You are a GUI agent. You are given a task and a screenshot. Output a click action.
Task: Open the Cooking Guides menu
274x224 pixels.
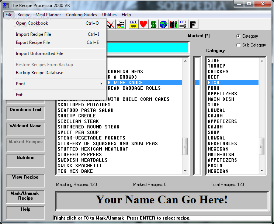[81, 15]
